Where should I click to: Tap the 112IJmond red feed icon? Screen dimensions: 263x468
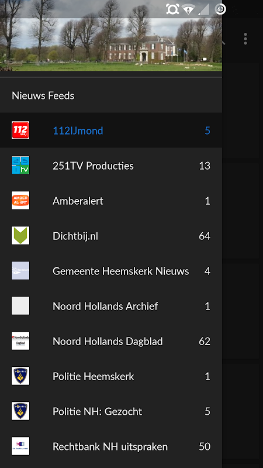tap(20, 130)
